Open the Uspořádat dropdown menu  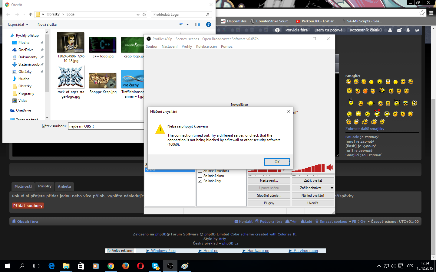click(18, 24)
